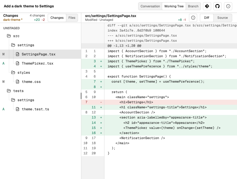Viewport: 237px width, 179px height.
Task: Click the dark-theme branch name
Action: 13,20
